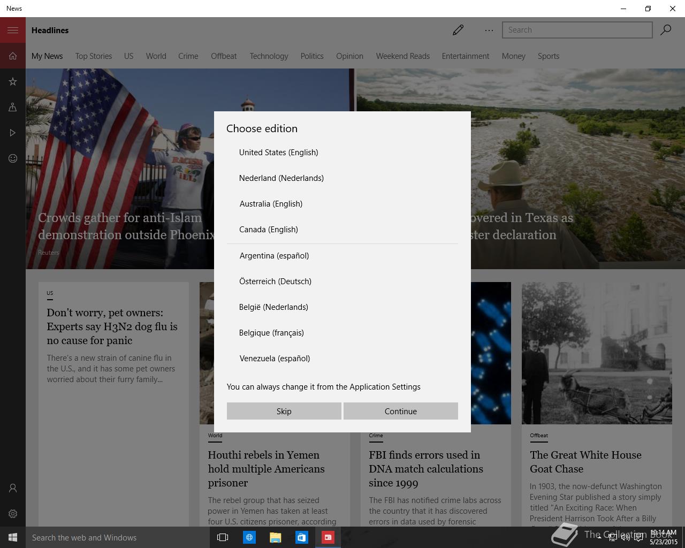The width and height of the screenshot is (685, 548).
Task: Open the Money tab
Action: coord(514,56)
